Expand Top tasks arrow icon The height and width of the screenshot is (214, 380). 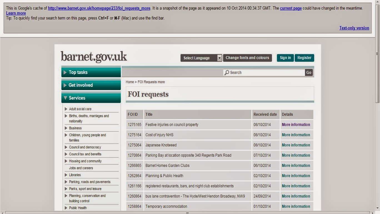click(x=65, y=72)
